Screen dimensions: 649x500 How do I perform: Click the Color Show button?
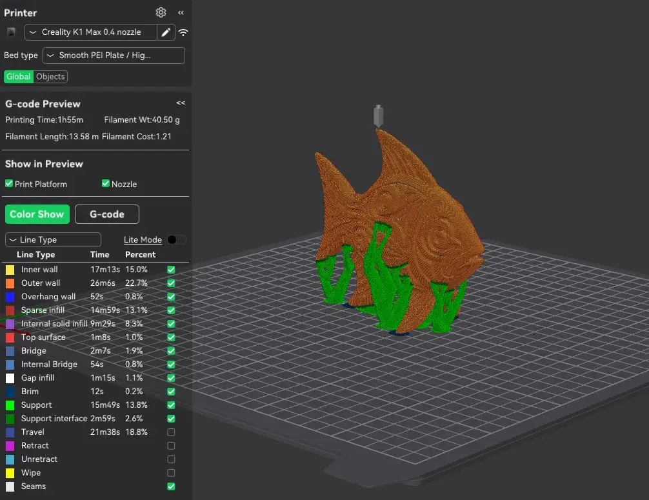[x=37, y=214]
